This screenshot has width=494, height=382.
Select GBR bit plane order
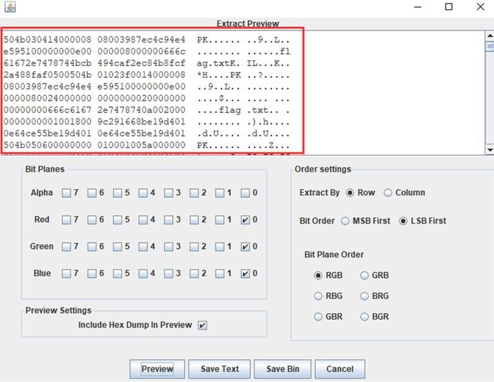pyautogui.click(x=319, y=316)
